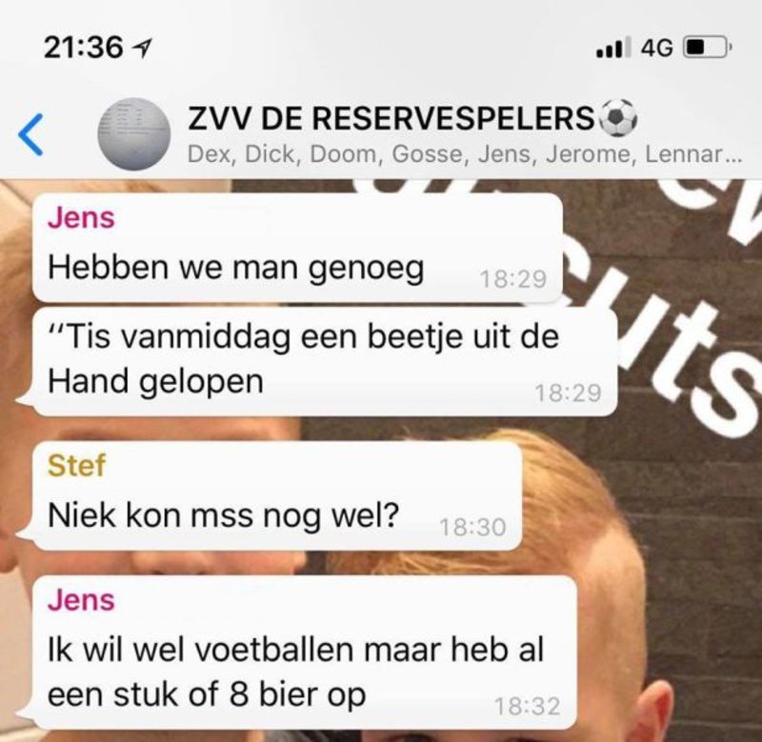Tap the cellular signal bars icon

click(613, 47)
